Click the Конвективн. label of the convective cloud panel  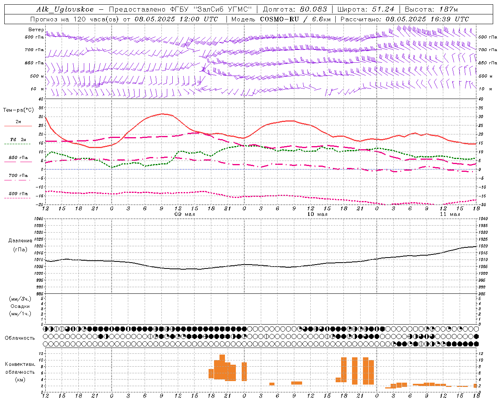pos(20,364)
